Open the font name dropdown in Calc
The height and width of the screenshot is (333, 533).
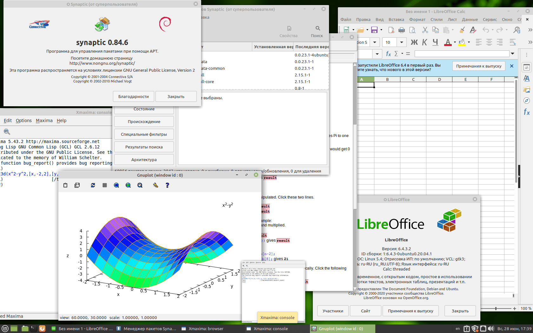pyautogui.click(x=375, y=42)
